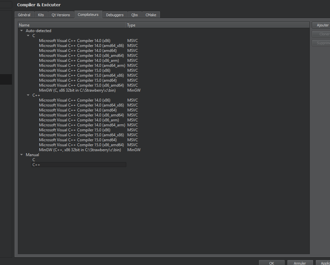Viewport: 330px width, 265px height.
Task: Select C++ compiler MSVC 14.0 (amd64)
Action: click(x=78, y=110)
